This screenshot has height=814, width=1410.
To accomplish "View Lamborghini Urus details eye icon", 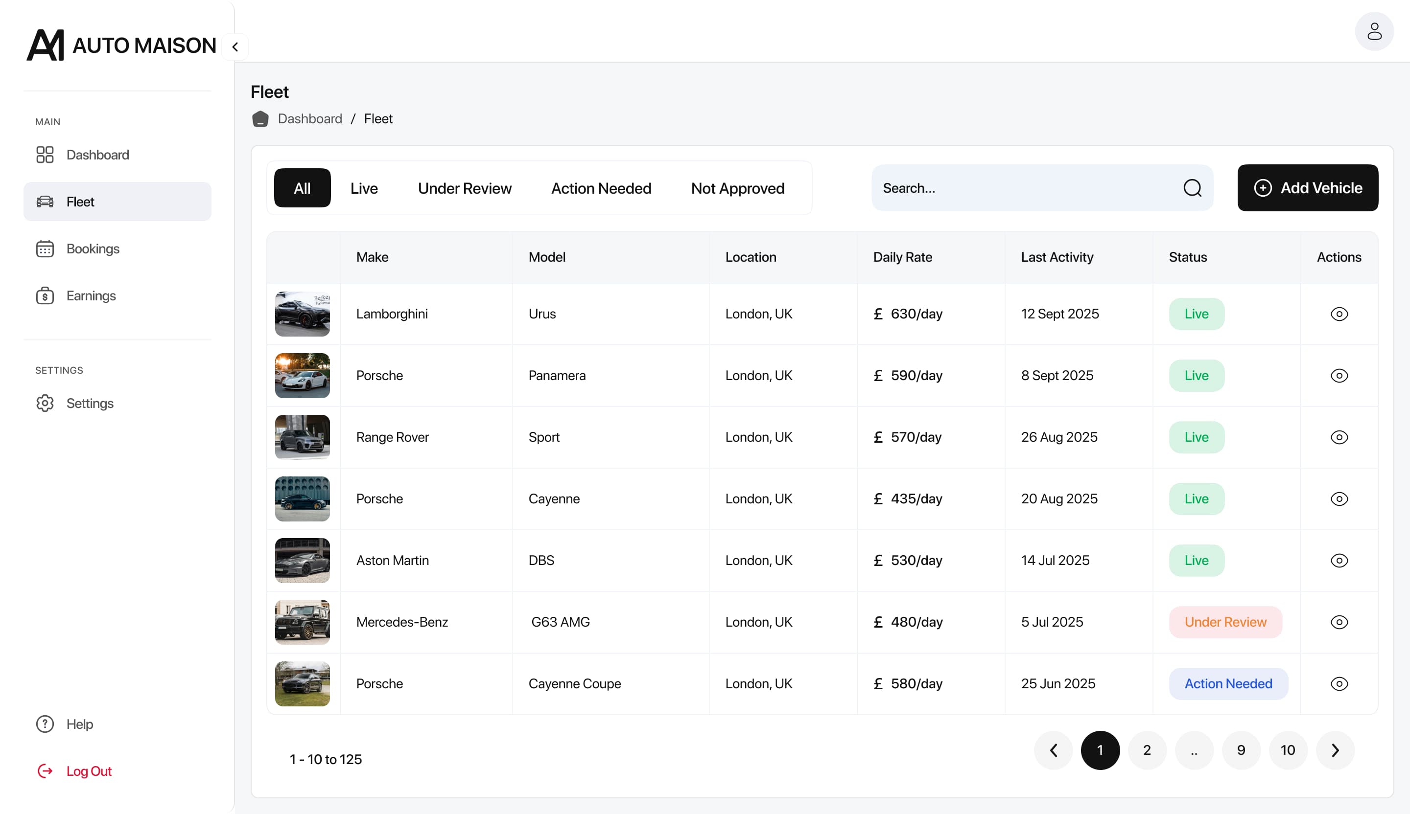I will pos(1339,314).
